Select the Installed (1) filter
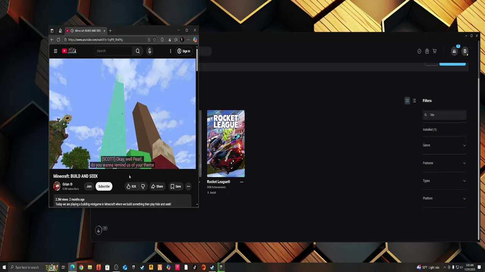Image resolution: width=485 pixels, height=272 pixels. (430, 130)
